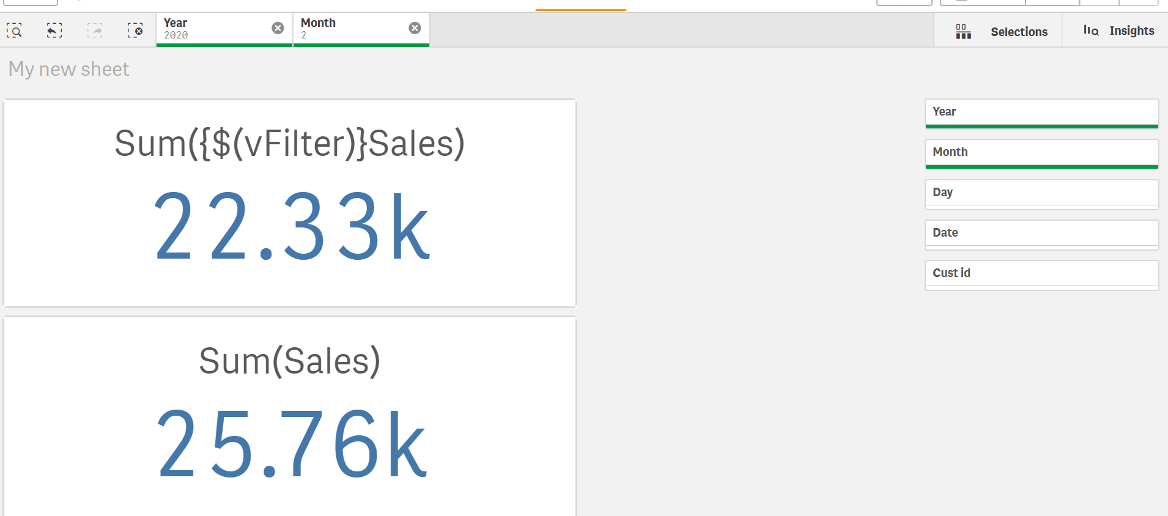Viewport: 1168px width, 516px height.
Task: Click the Sum(Sales) KPI title
Action: [x=289, y=361]
